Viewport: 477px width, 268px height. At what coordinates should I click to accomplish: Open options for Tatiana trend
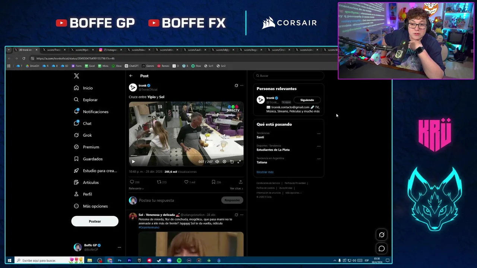coord(319,159)
